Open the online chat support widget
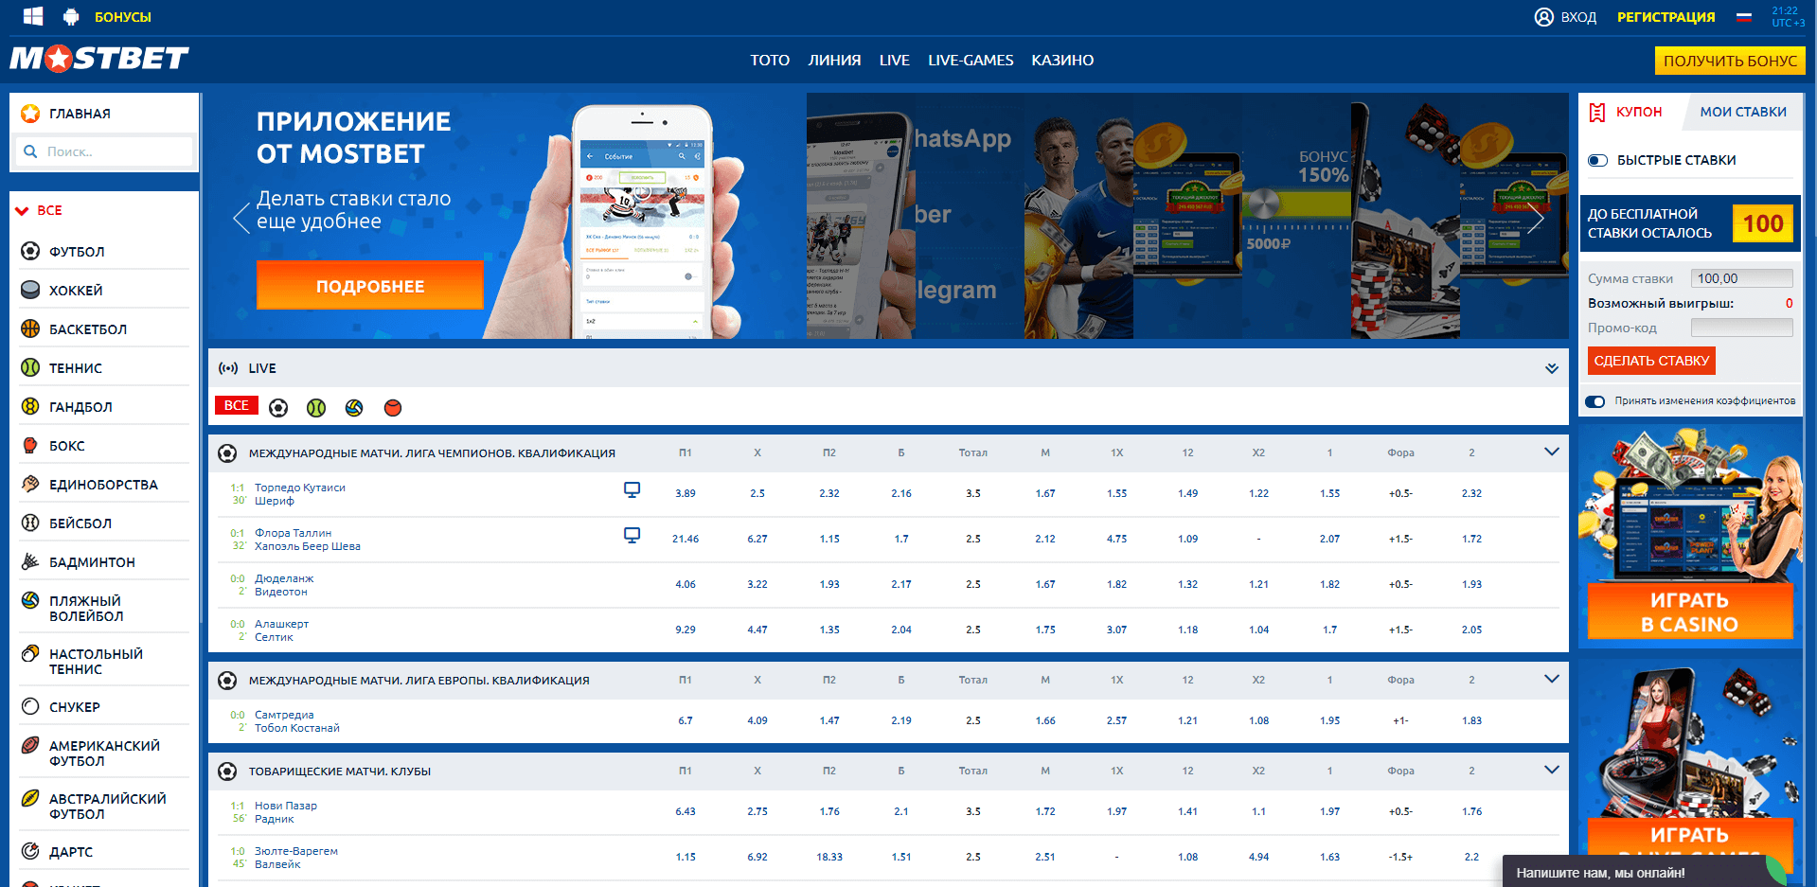This screenshot has width=1817, height=887. click(x=1647, y=872)
